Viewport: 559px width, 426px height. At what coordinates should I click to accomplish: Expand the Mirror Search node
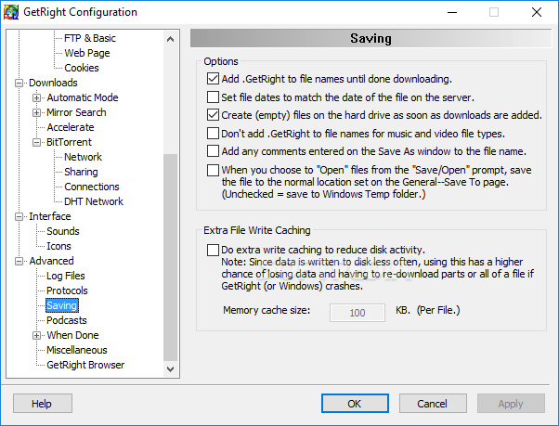click(x=36, y=113)
